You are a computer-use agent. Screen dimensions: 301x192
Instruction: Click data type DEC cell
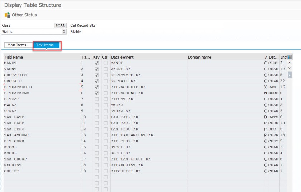[x=273, y=129]
